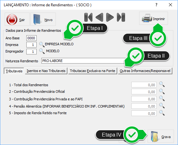Search Empresa with the magnifier icon
This screenshot has width=178, height=145.
42,44
